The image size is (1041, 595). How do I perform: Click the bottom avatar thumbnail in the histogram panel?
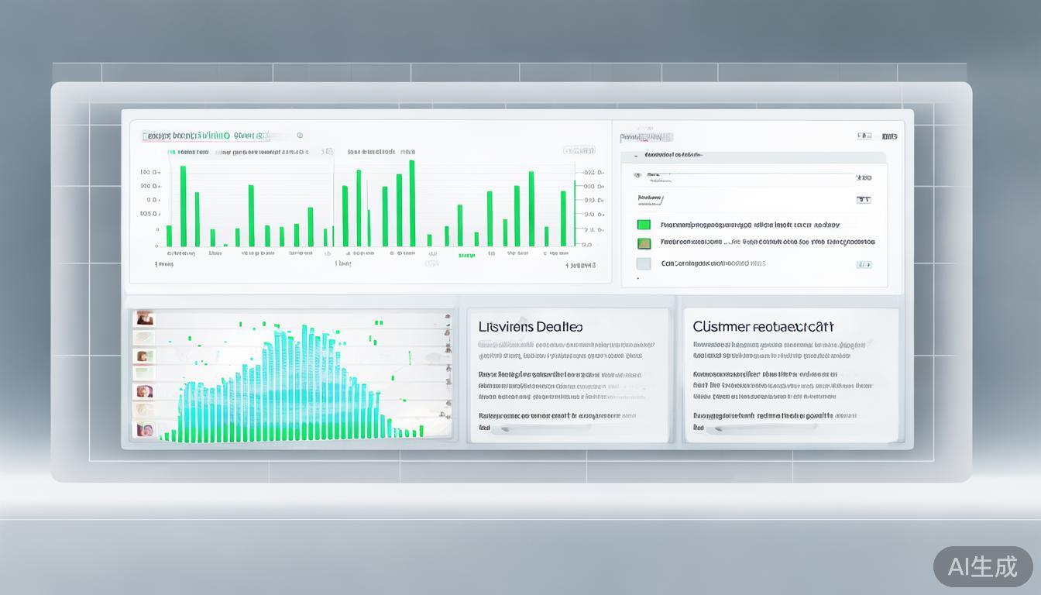pos(144,429)
